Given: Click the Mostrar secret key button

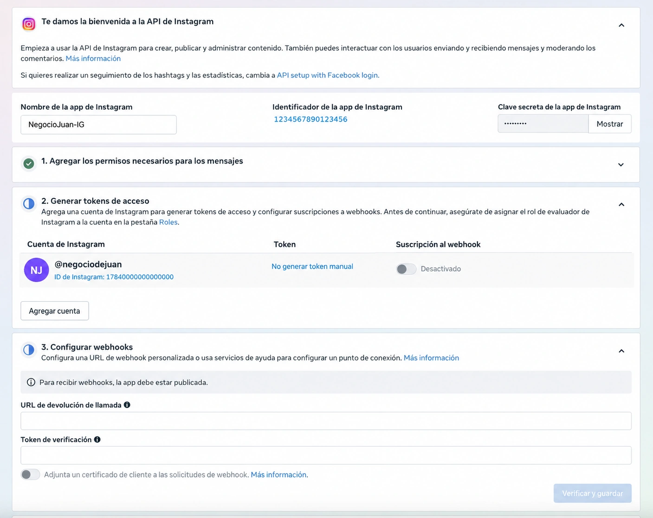Looking at the screenshot, I should tap(610, 124).
